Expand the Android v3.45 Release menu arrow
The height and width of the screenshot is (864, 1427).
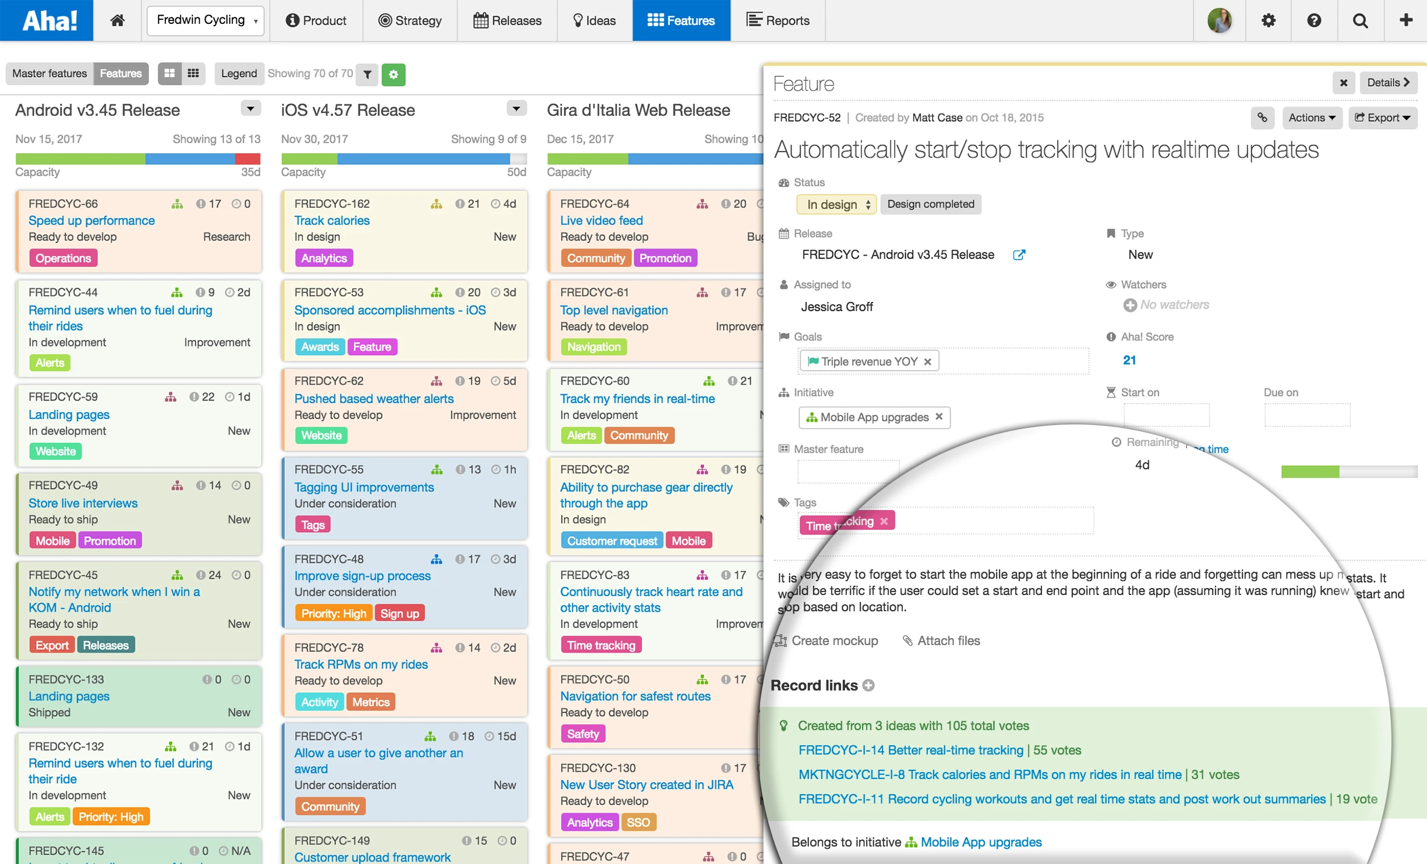click(x=250, y=108)
